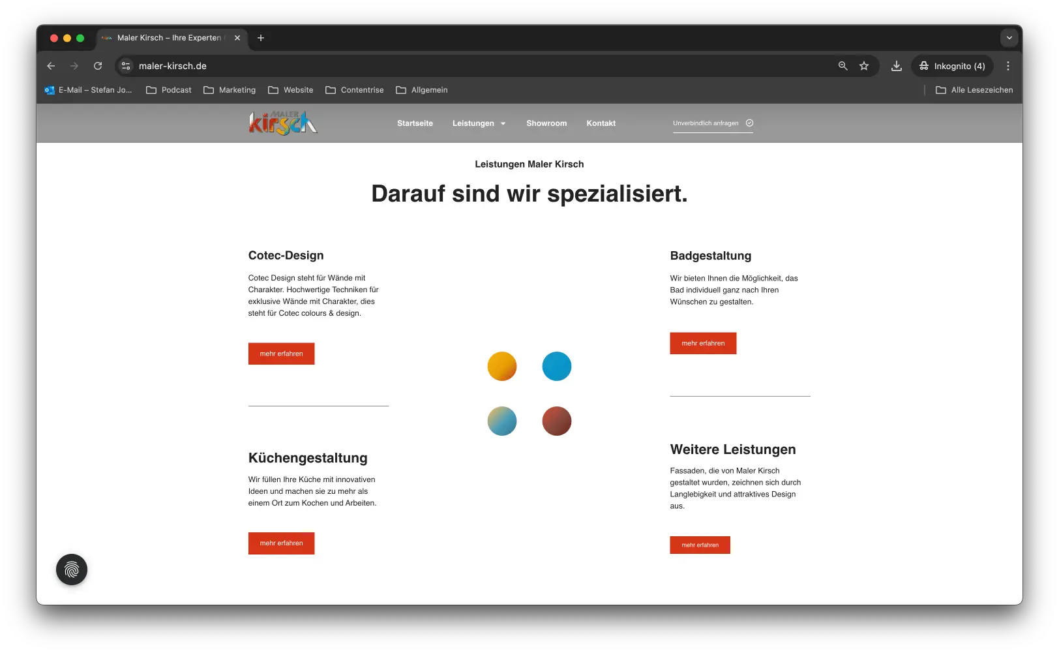Open the fingerprint privacy settings widget
Viewport: 1059px width, 653px height.
[x=72, y=569]
